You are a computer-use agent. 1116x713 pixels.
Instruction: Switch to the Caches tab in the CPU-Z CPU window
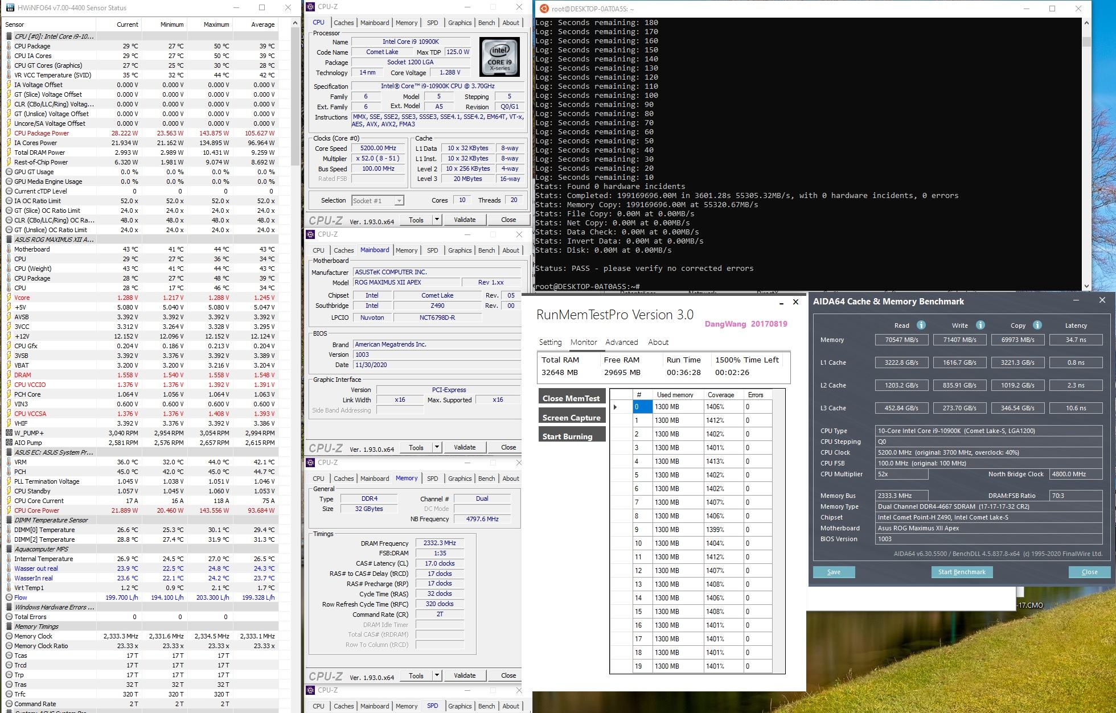[343, 23]
